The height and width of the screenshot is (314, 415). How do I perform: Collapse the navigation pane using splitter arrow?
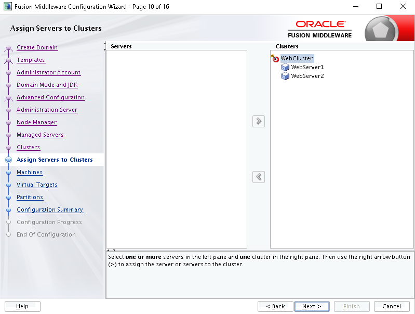click(105, 43)
